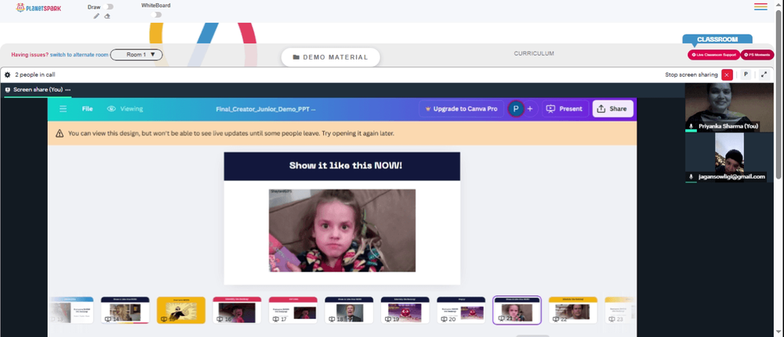Viewport: 784px width, 337px height.
Task: Open the CURRICULUM tab
Action: (x=534, y=53)
